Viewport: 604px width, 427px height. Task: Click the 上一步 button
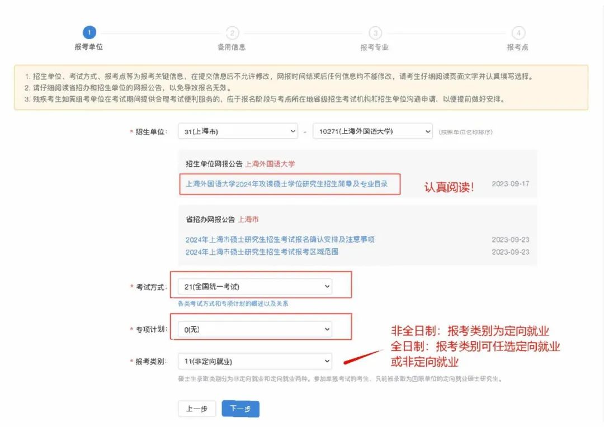[196, 409]
